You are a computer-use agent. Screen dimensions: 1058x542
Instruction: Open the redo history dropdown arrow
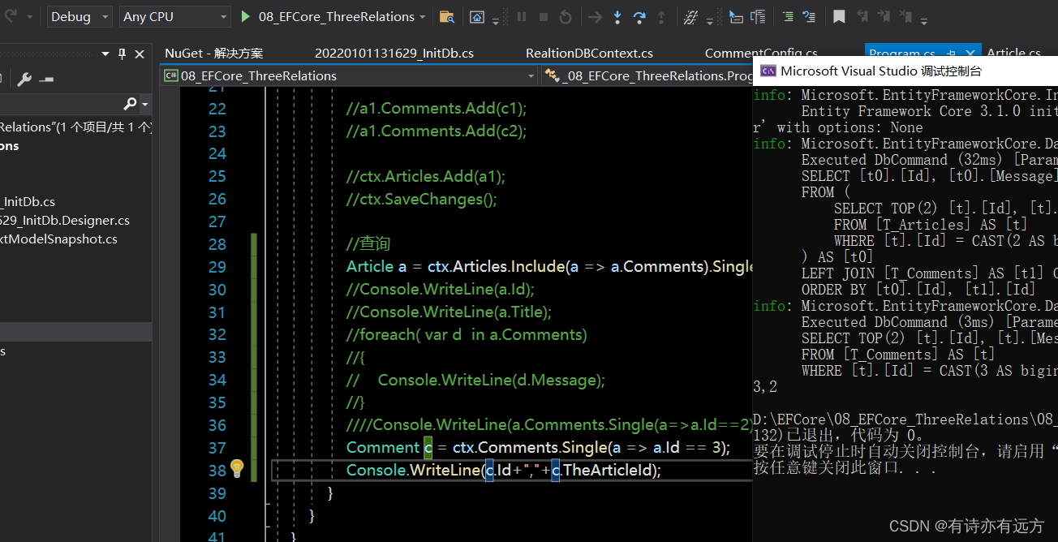(30, 16)
